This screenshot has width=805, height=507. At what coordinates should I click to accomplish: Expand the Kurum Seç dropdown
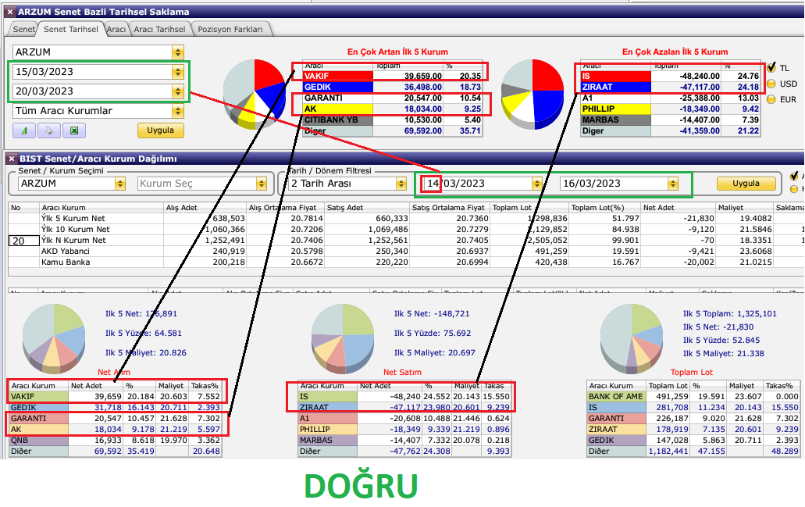[262, 184]
